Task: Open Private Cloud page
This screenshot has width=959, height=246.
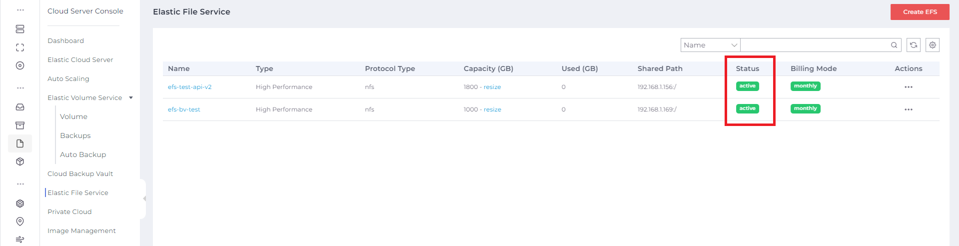Action: click(x=69, y=211)
